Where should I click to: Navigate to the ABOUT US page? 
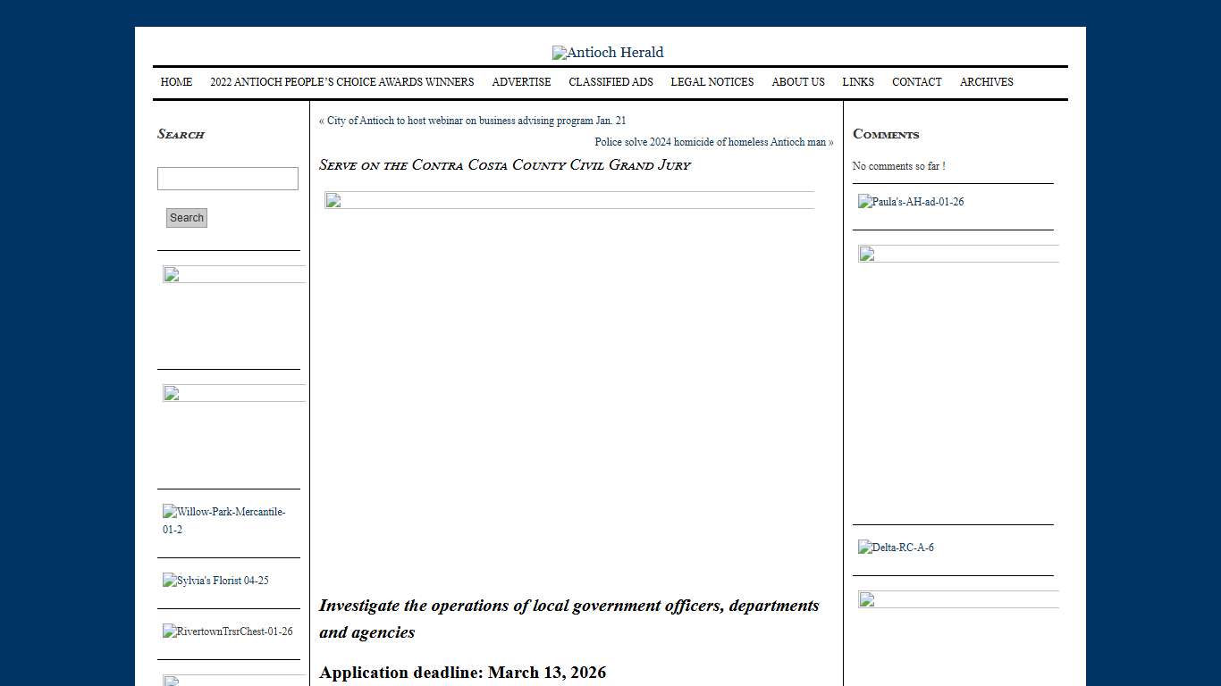point(797,82)
